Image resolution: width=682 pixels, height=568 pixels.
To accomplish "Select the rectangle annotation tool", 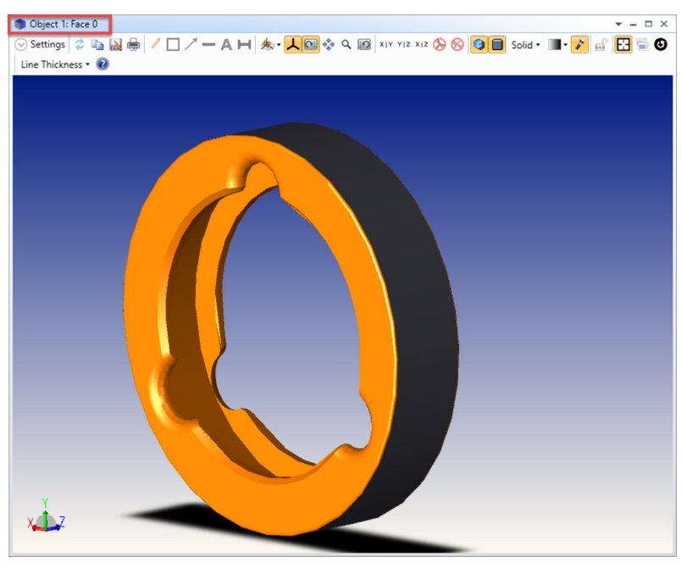I will click(x=173, y=45).
